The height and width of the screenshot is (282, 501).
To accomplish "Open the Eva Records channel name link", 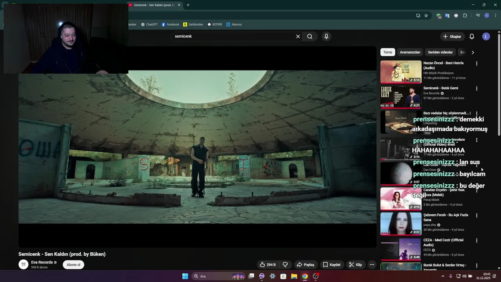I will tap(42, 262).
